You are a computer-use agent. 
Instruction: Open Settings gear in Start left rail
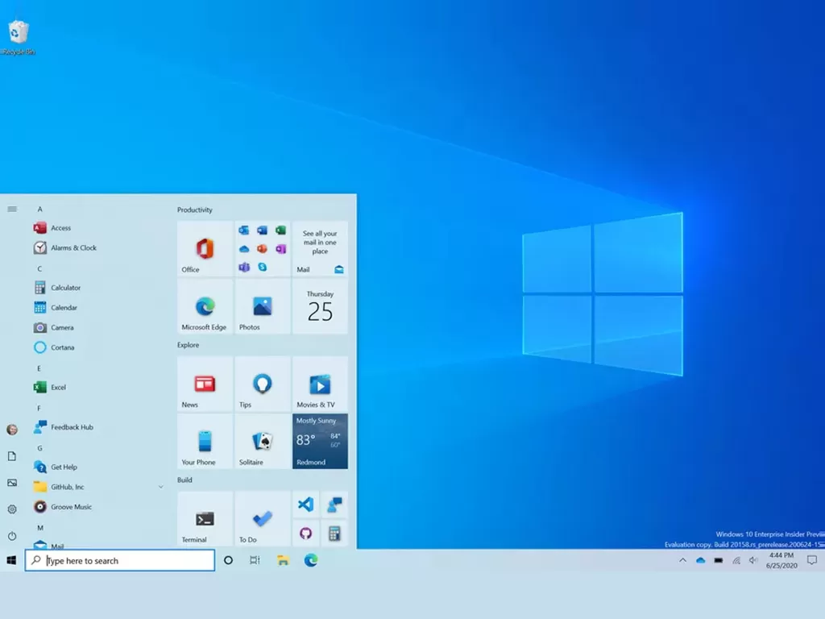[x=12, y=509]
